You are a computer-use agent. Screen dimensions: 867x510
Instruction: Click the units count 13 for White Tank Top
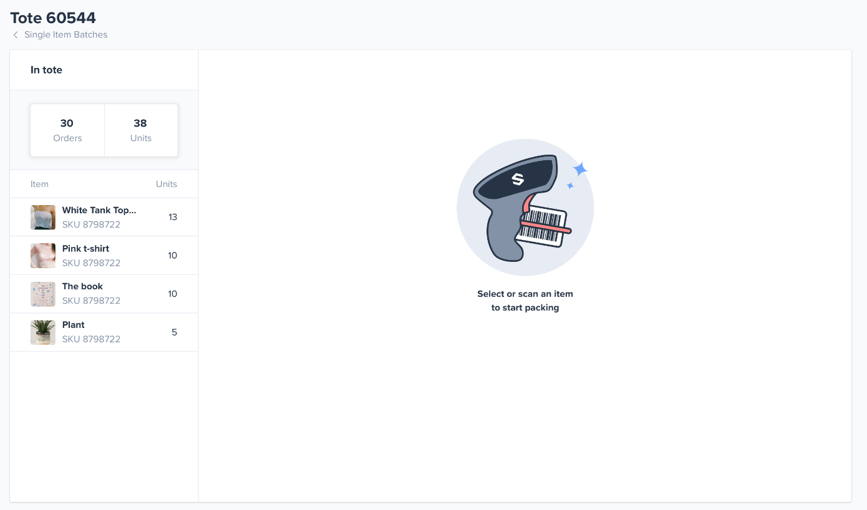[x=173, y=217]
